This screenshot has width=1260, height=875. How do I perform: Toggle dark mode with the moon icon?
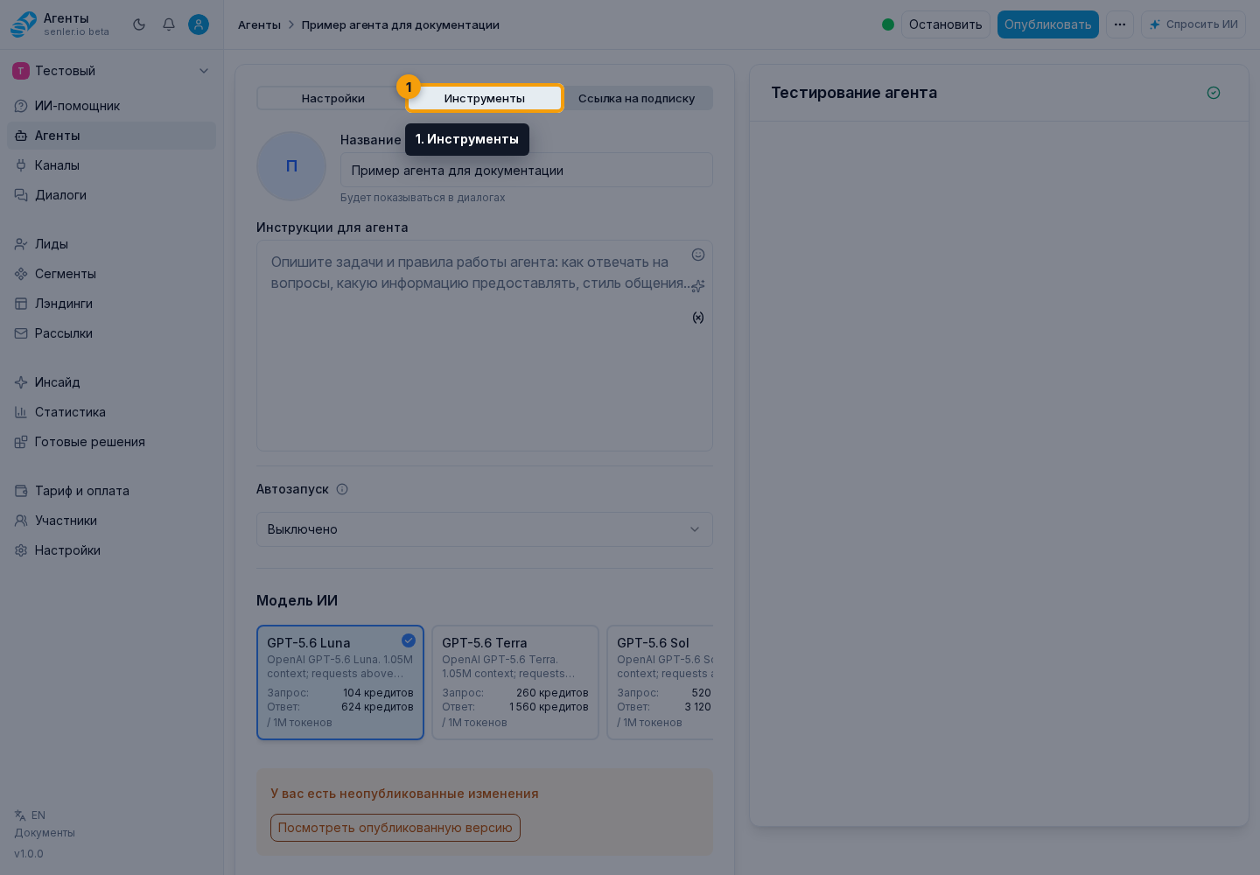tap(139, 24)
